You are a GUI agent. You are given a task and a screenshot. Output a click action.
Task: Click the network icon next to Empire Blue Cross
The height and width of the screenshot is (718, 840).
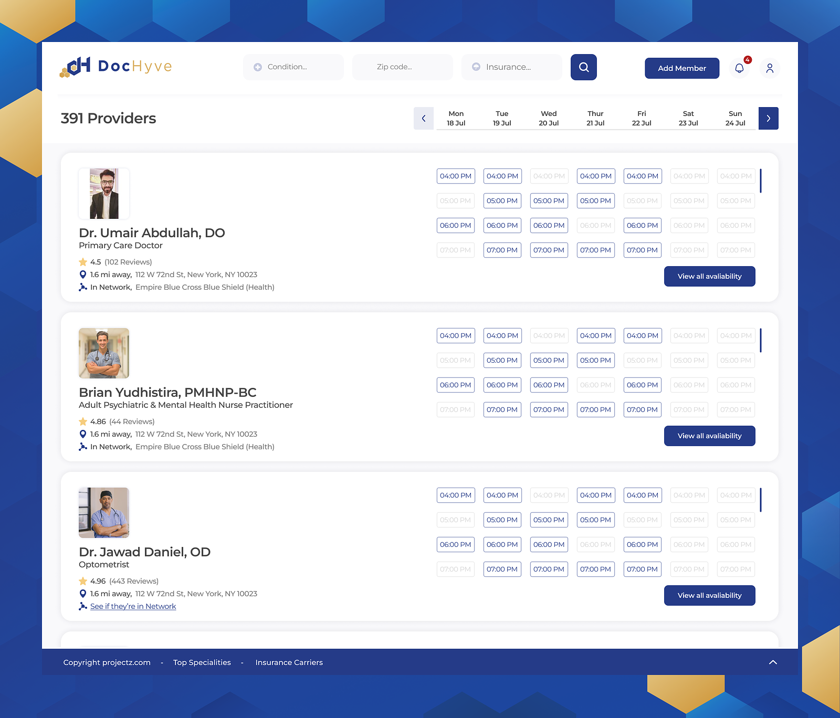pyautogui.click(x=82, y=287)
